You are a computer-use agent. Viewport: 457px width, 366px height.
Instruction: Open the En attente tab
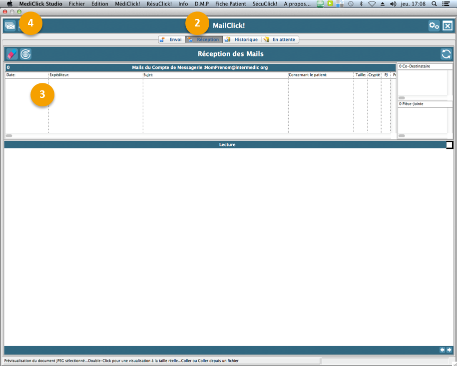click(x=280, y=39)
